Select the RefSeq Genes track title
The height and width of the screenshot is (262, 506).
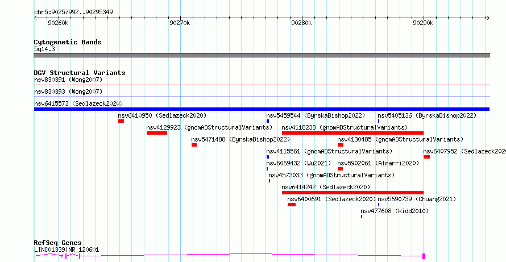(58, 243)
